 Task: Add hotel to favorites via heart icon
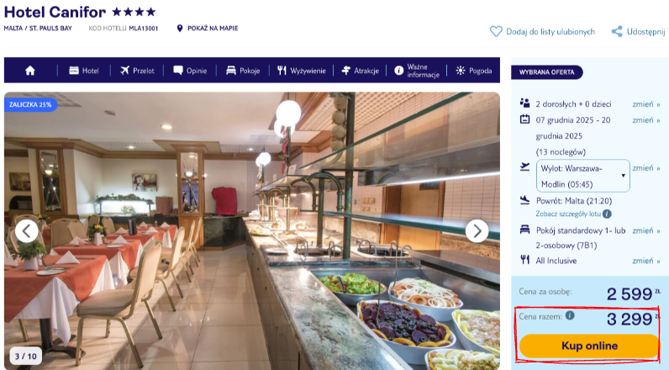(496, 32)
